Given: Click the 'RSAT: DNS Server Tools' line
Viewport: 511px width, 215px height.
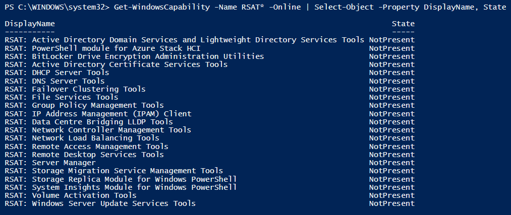Looking at the screenshot, I should click(x=55, y=81).
